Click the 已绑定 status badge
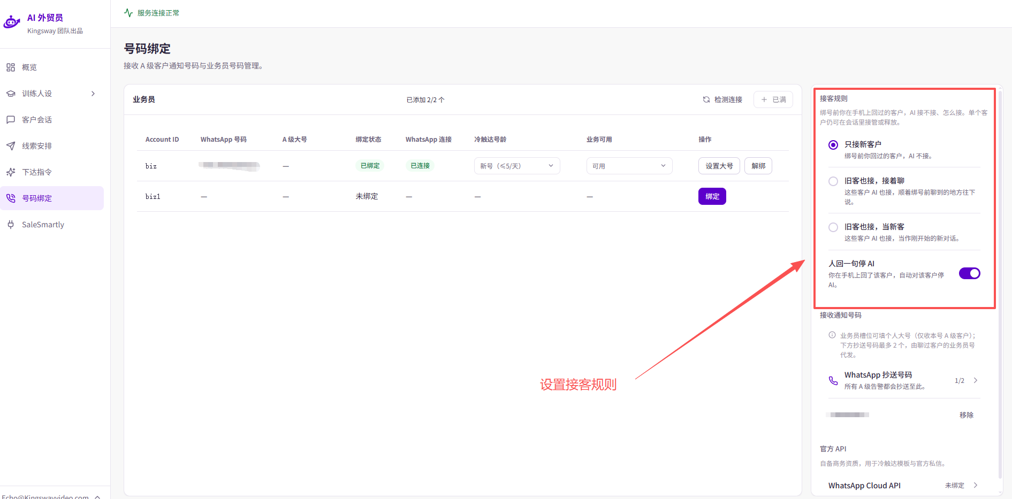 coord(370,166)
